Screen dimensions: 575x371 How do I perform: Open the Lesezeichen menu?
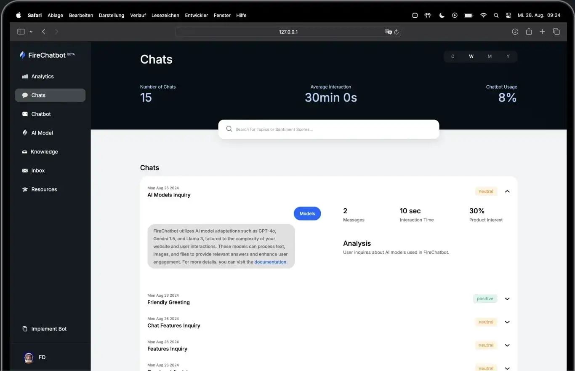pos(165,15)
